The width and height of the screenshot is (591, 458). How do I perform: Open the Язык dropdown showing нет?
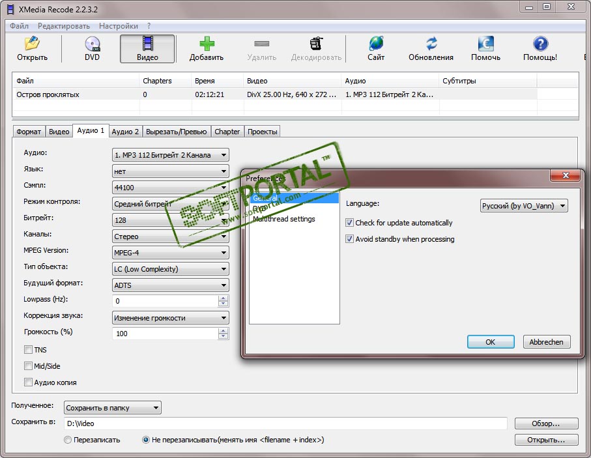(170, 171)
